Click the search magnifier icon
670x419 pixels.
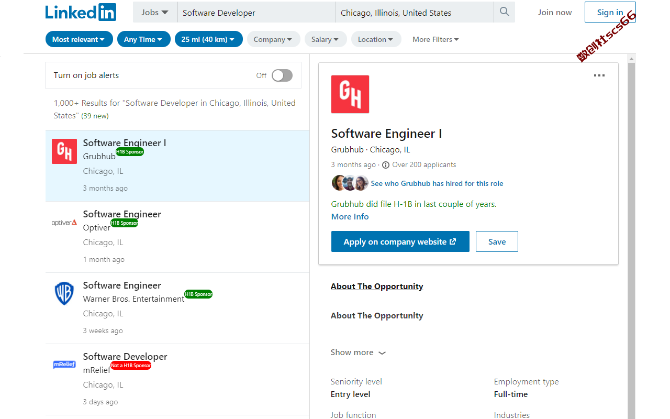504,12
